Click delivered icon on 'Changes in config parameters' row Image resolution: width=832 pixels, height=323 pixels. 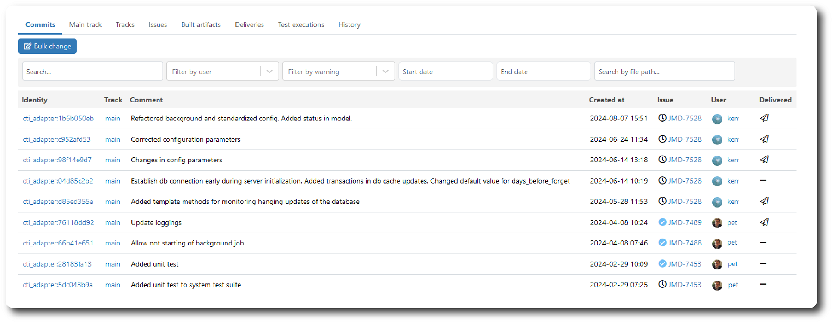pos(764,160)
